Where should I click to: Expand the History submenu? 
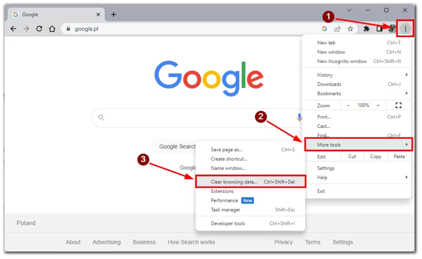[x=356, y=75]
